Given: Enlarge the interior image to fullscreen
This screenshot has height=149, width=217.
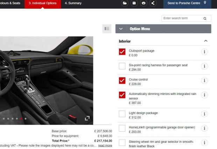Looking at the screenshot, I should (x=87, y=118).
